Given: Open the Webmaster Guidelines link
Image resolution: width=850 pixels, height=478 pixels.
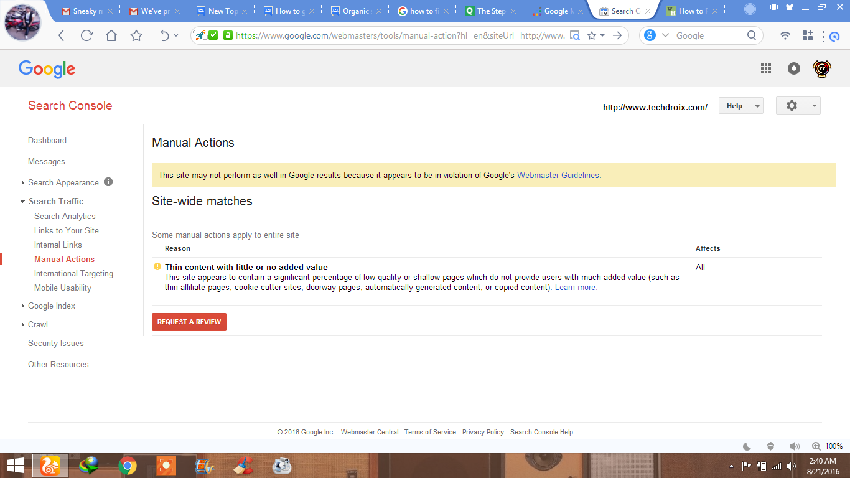Looking at the screenshot, I should pos(559,175).
